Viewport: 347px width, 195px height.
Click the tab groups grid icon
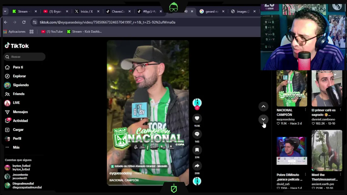coord(31,32)
